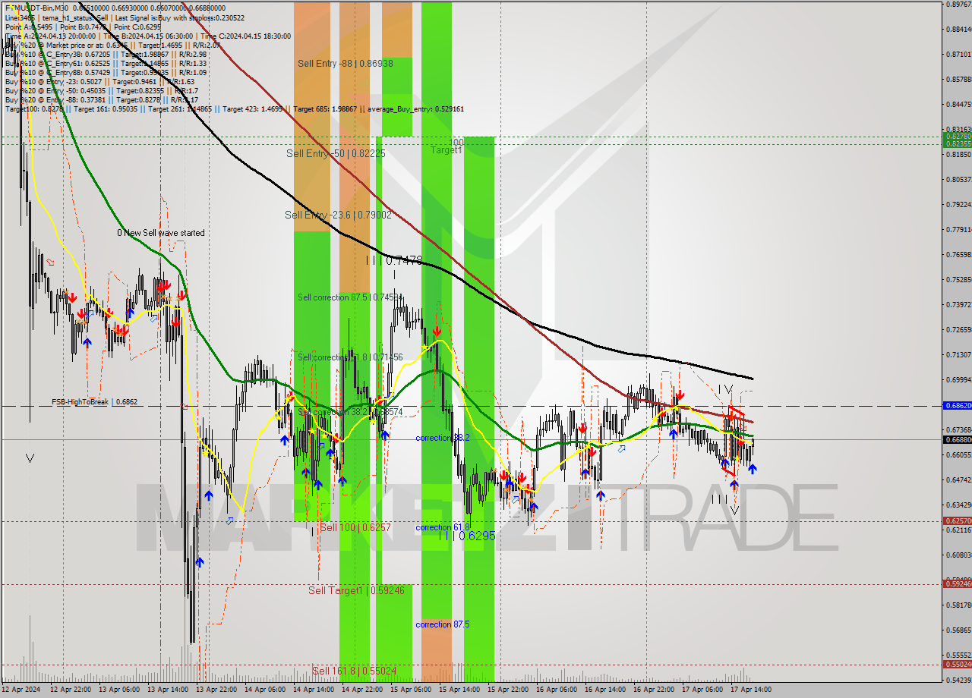Click the 'I I | 0.7478' wave label
Screen dimensions: 972x698
pos(394,260)
